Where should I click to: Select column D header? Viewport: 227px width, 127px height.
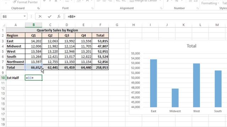pyautogui.click(x=67, y=25)
